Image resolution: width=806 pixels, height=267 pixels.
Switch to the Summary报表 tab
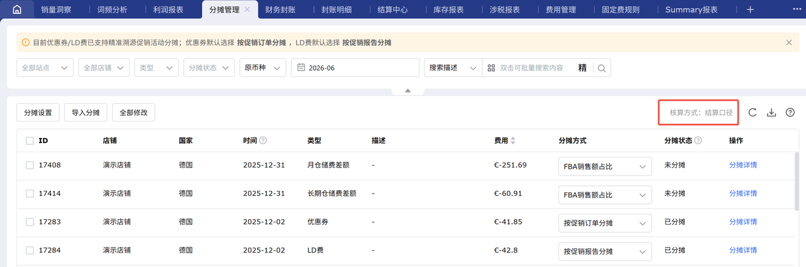691,9
